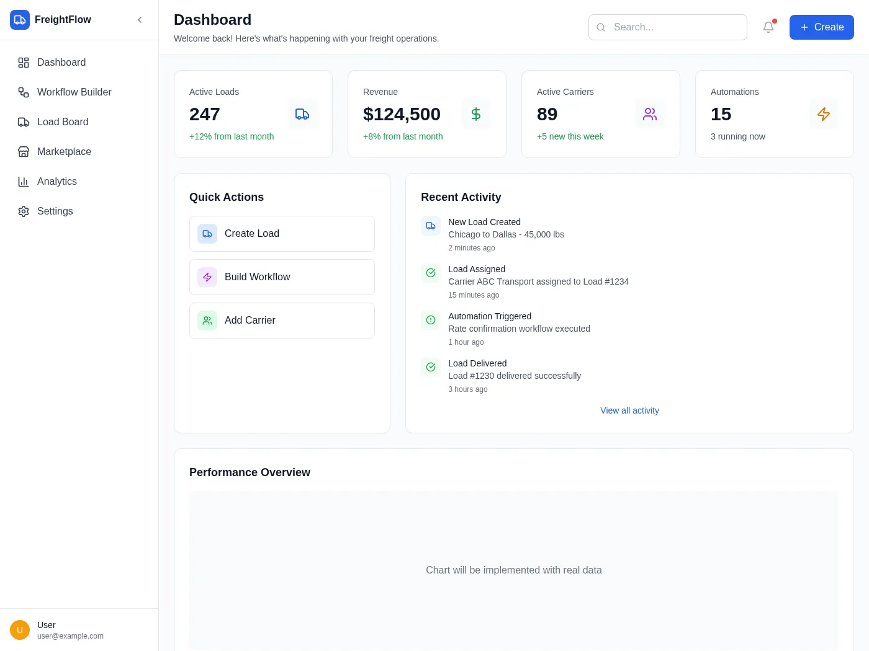Follow the View all activity link
This screenshot has width=869, height=651.
(x=629, y=410)
